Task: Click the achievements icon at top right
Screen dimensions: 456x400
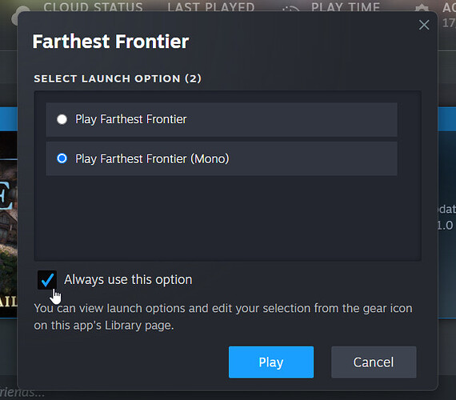Action: pos(422,8)
